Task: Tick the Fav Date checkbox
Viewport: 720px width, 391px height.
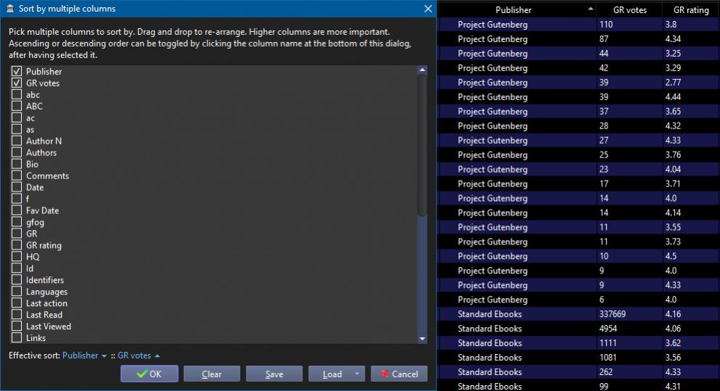Action: click(x=17, y=210)
